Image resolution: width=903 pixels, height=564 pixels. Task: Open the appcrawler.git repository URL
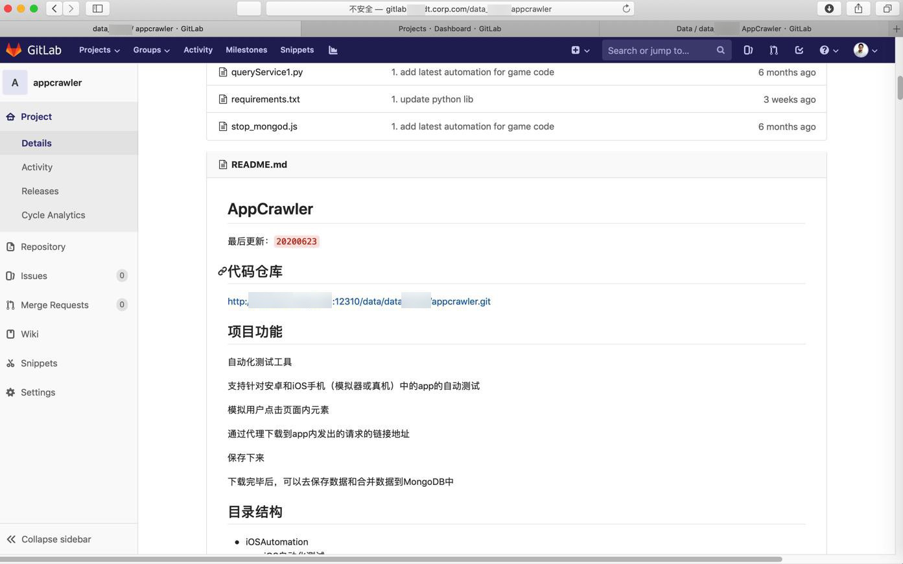tap(359, 301)
